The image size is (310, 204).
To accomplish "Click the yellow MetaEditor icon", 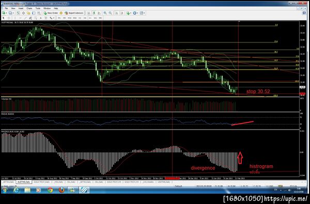I will [x=61, y=13].
